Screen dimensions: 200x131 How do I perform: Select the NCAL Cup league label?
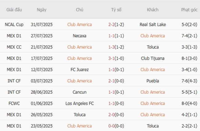tap(14, 24)
